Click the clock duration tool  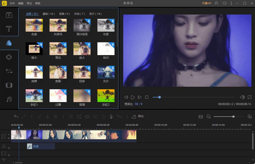tap(103, 117)
